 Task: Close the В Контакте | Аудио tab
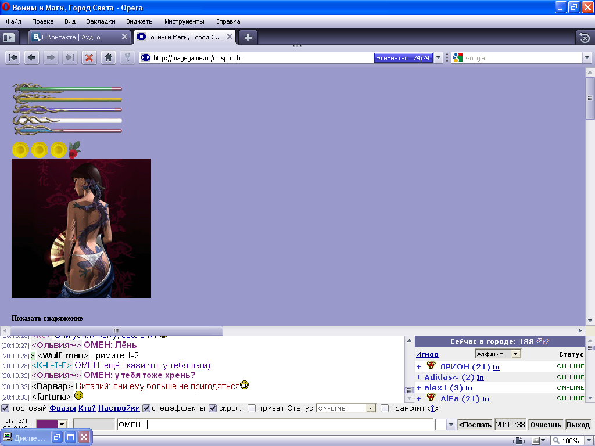click(x=124, y=37)
